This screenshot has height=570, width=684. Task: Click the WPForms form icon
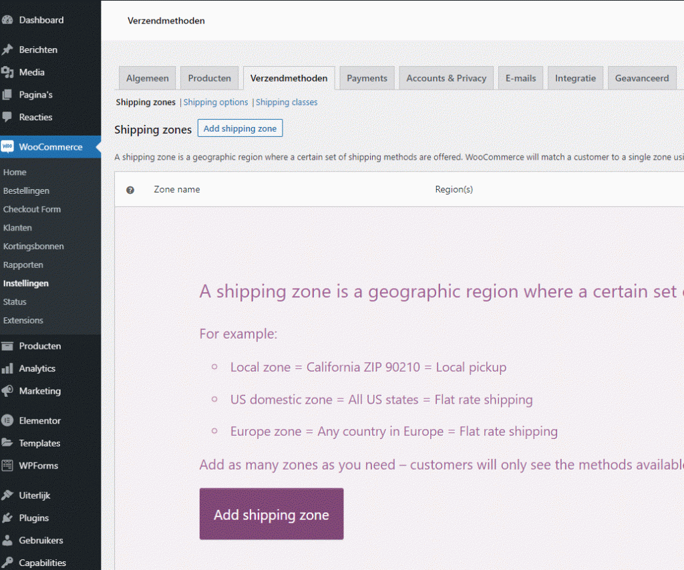point(7,466)
